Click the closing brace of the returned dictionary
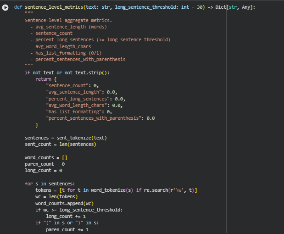 [37, 124]
